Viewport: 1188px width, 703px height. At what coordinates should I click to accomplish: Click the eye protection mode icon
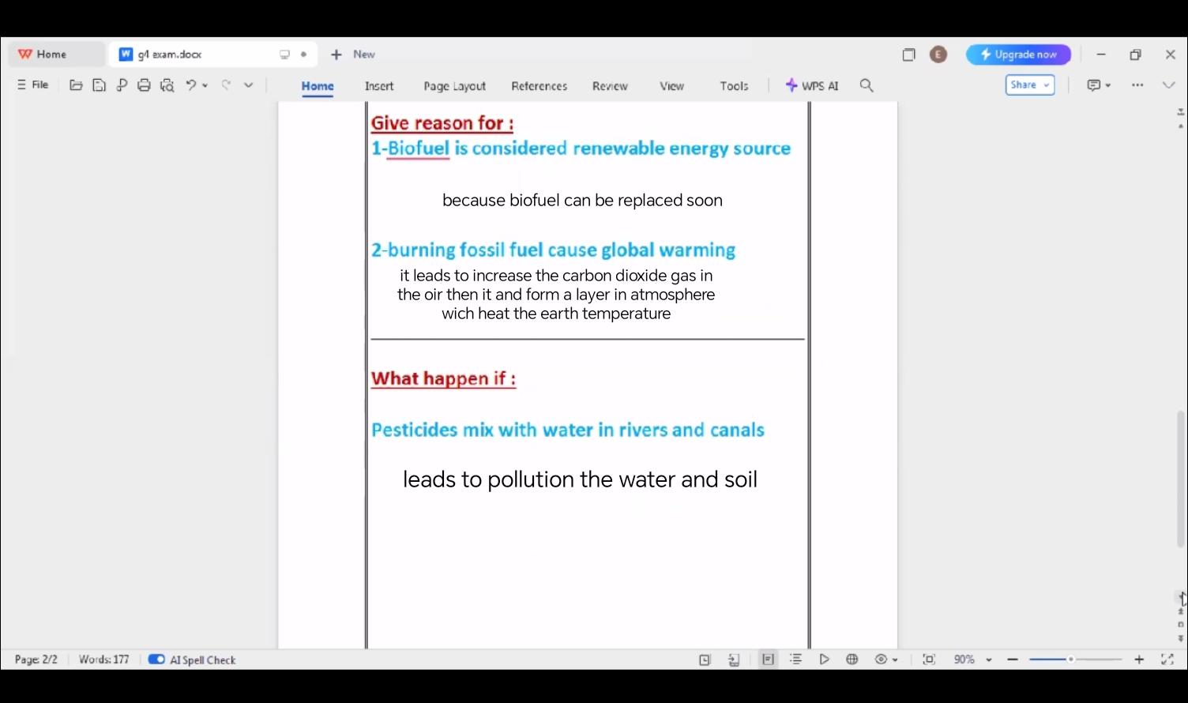(x=881, y=660)
